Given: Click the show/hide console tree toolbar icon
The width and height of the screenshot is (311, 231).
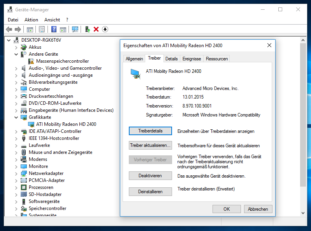Looking at the screenshot, I should [30, 29].
